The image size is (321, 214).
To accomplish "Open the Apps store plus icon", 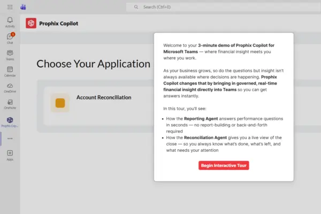I will click(10, 156).
